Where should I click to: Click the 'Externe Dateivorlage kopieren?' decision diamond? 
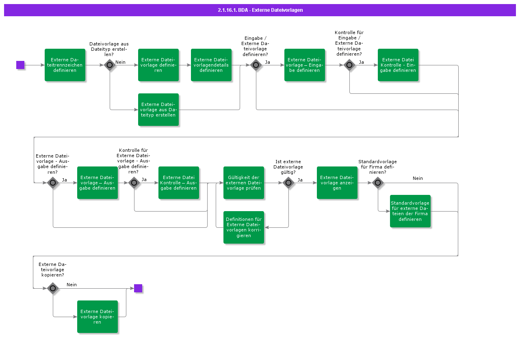coord(53,289)
